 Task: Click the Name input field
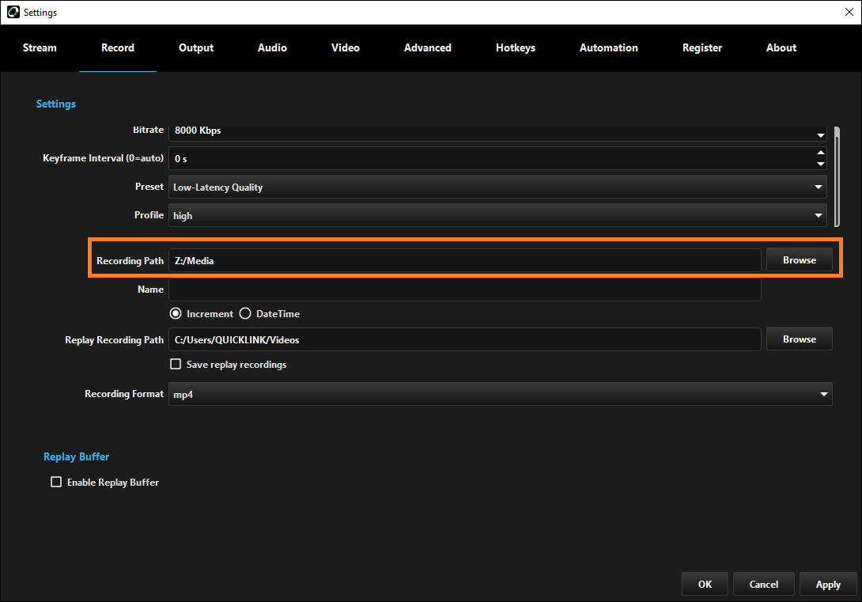point(464,290)
